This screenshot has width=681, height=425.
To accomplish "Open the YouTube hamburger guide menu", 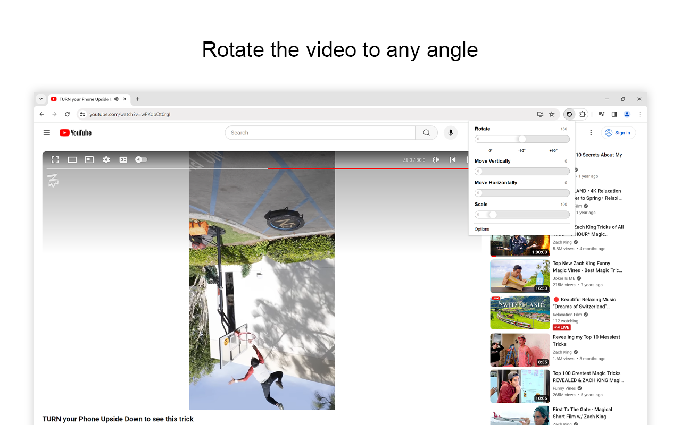I will click(x=47, y=132).
